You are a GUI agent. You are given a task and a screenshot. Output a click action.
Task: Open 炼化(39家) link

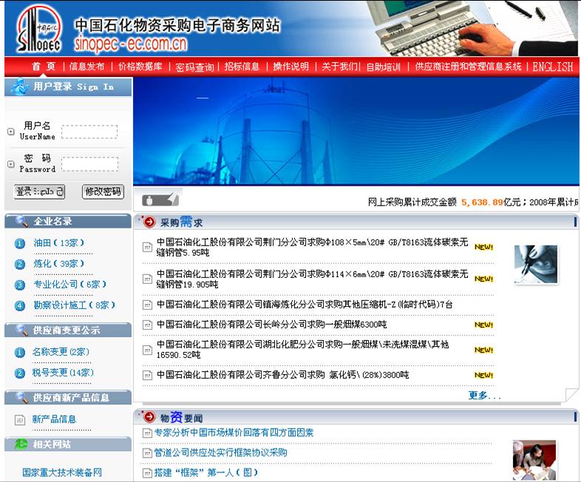[59, 263]
